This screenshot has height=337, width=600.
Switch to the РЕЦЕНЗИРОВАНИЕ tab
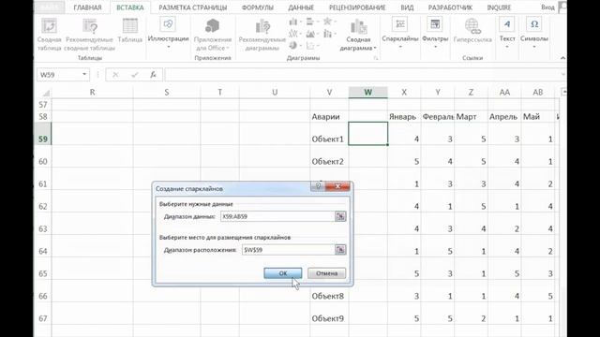tap(357, 7)
